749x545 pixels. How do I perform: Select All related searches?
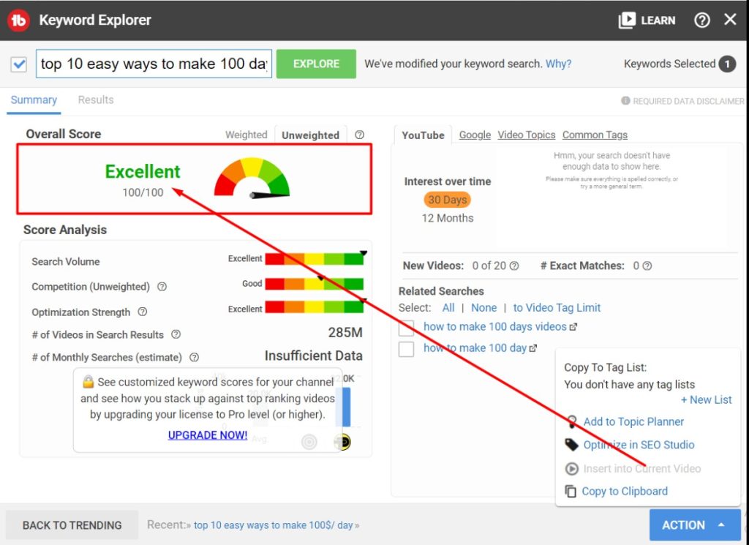click(x=448, y=308)
